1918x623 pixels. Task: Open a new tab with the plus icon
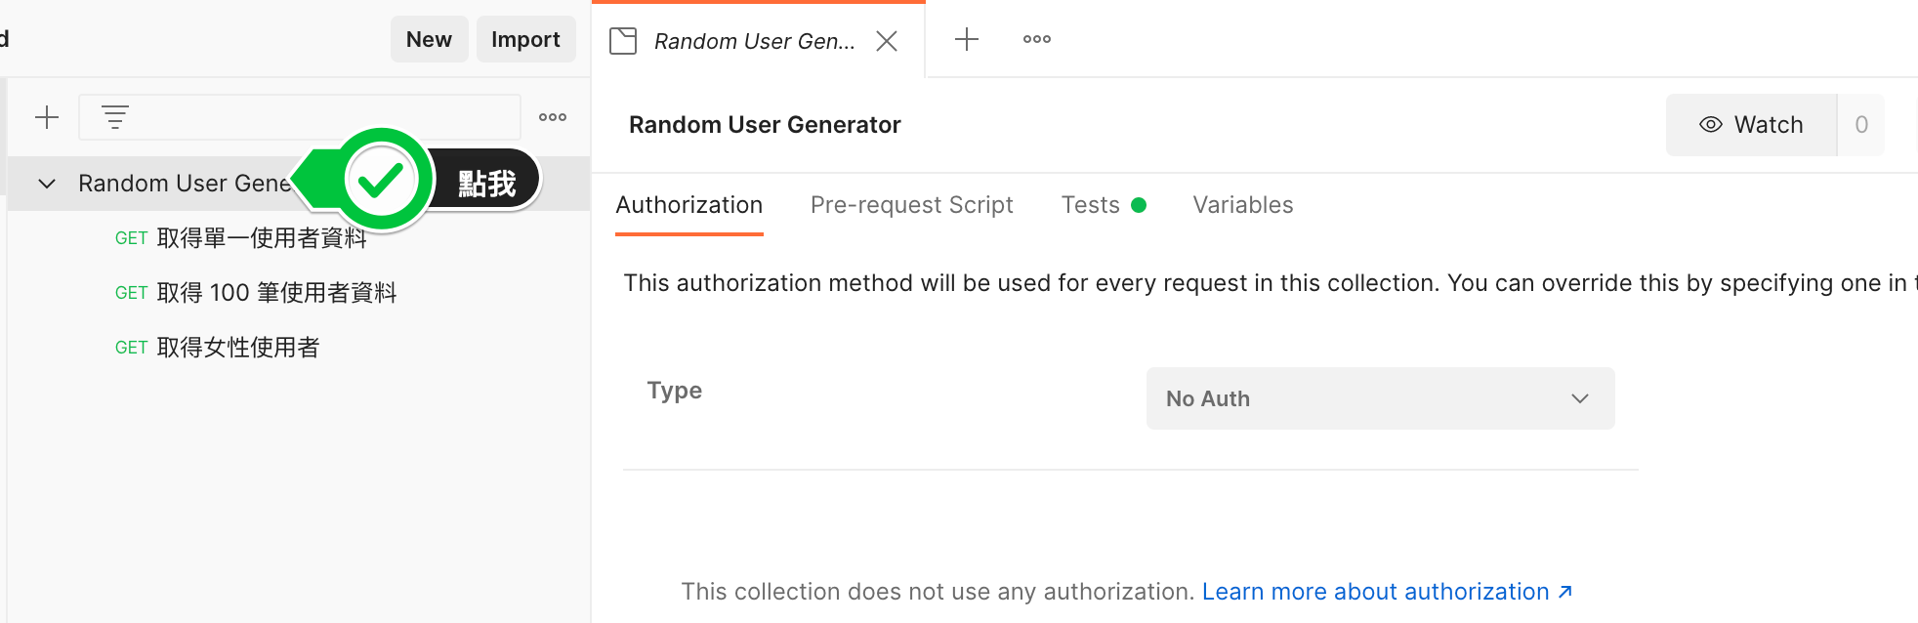967,39
